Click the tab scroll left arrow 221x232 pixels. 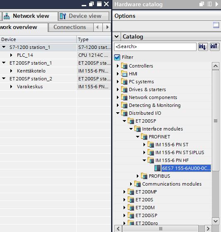pyautogui.click(x=98, y=27)
